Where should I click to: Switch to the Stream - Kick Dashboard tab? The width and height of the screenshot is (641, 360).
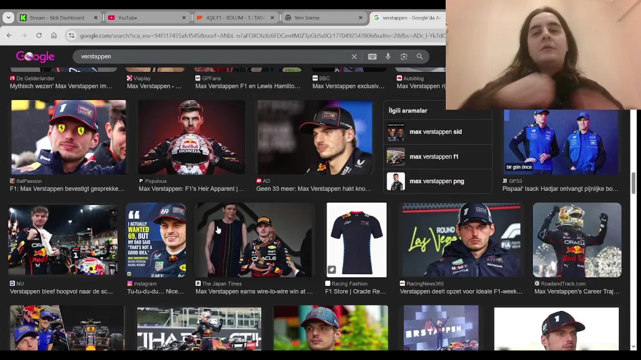pyautogui.click(x=58, y=17)
